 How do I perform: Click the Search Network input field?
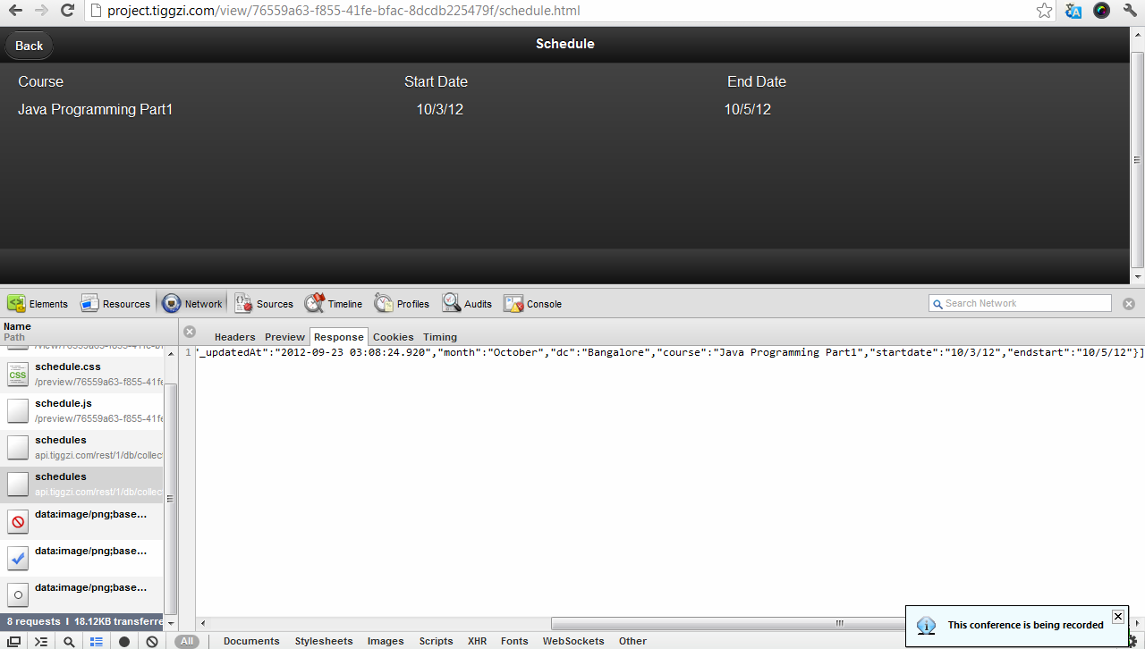pyautogui.click(x=1020, y=303)
